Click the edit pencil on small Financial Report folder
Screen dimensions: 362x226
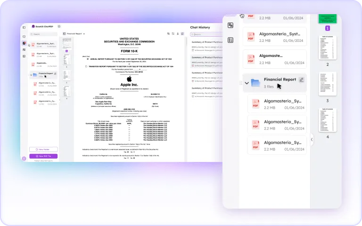(x=55, y=73)
